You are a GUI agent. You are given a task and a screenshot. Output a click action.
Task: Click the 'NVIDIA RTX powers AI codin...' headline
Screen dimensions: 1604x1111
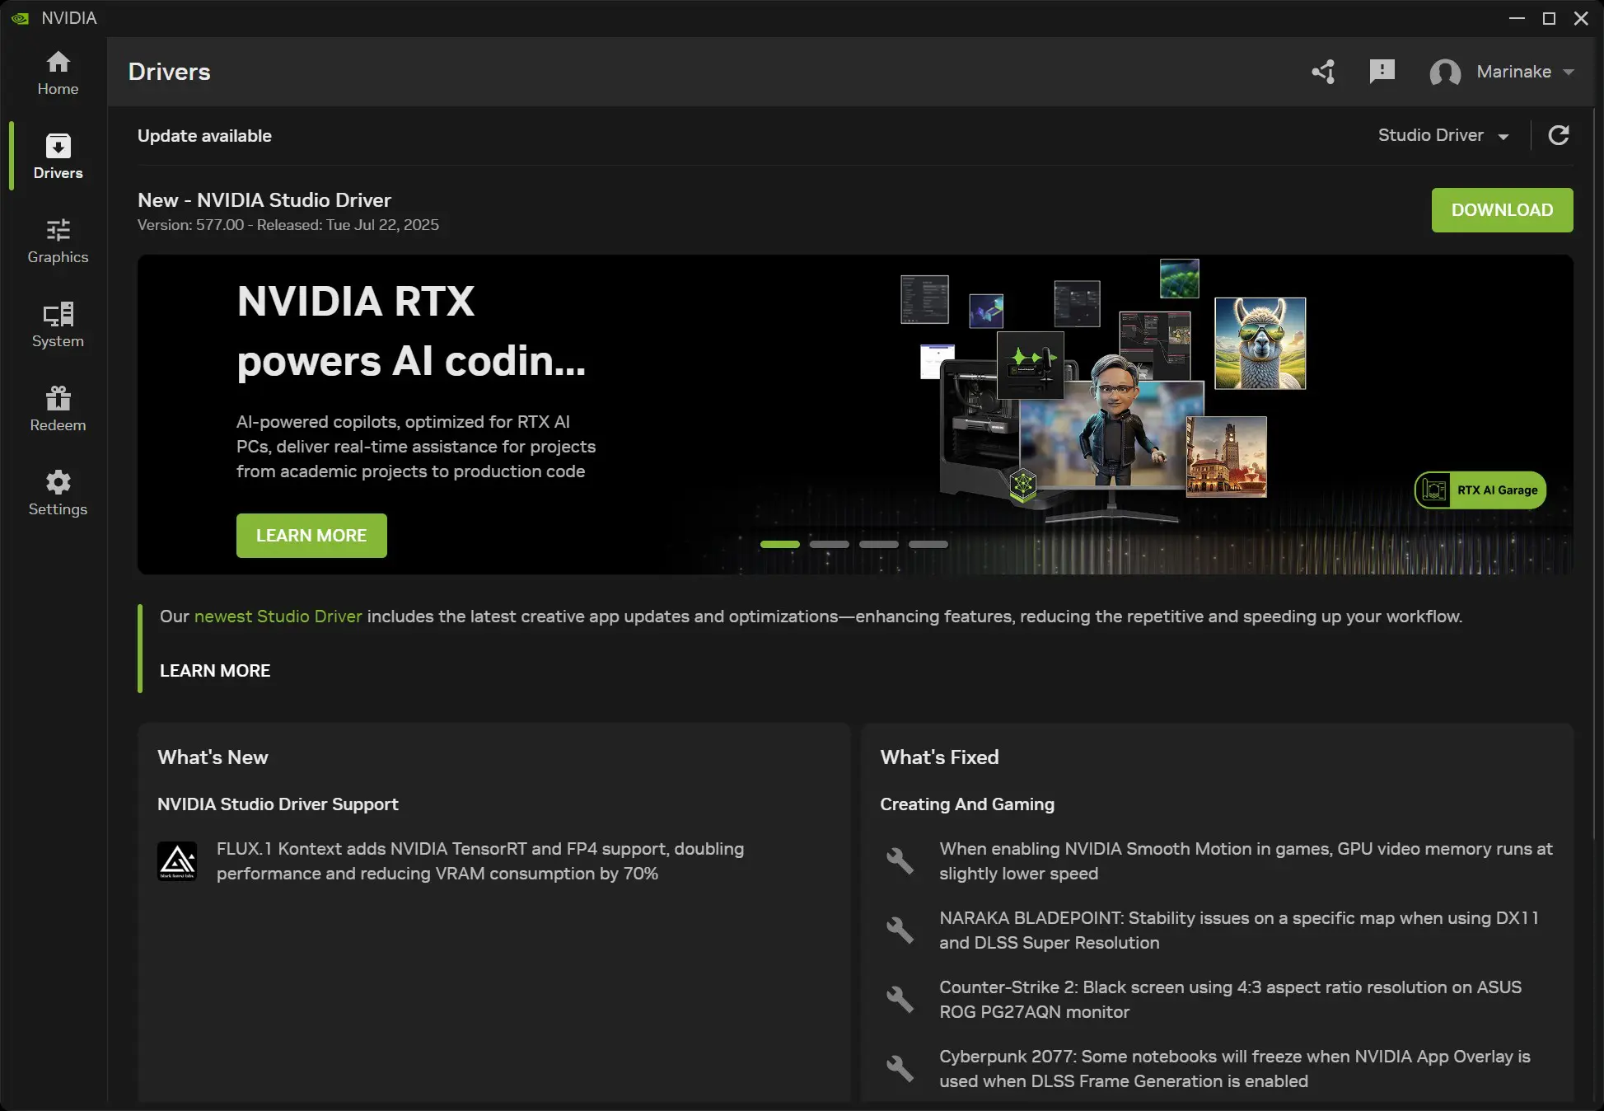coord(411,331)
